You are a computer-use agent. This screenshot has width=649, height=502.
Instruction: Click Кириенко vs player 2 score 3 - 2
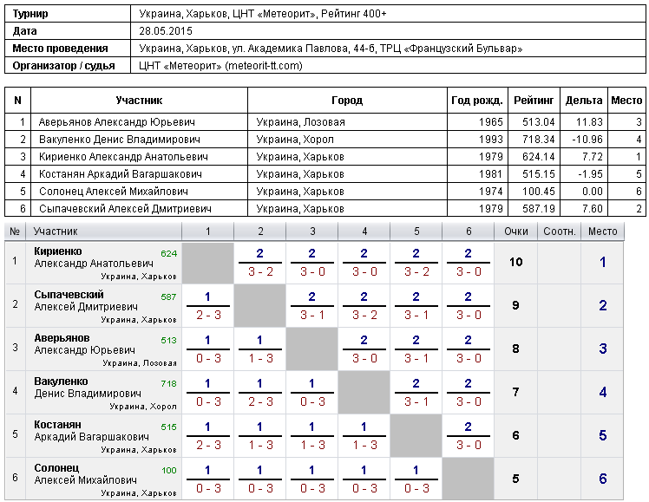260,272
